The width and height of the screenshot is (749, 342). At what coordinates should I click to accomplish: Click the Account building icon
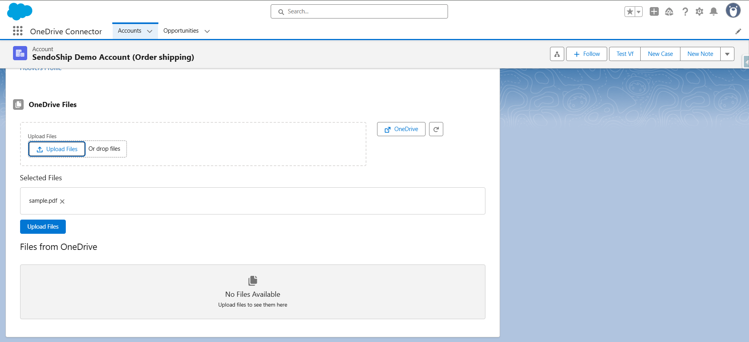click(20, 53)
